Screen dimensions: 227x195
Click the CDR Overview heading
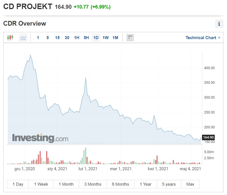tap(25, 23)
